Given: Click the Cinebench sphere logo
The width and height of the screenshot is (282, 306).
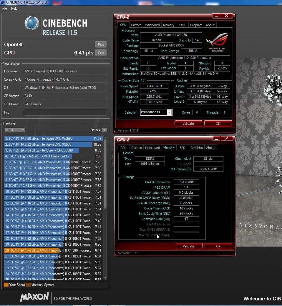Looking at the screenshot, I should click(31, 23).
